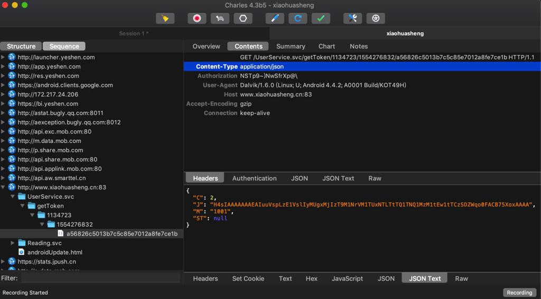Select the Raw request tab
541x299 pixels.
click(375, 178)
